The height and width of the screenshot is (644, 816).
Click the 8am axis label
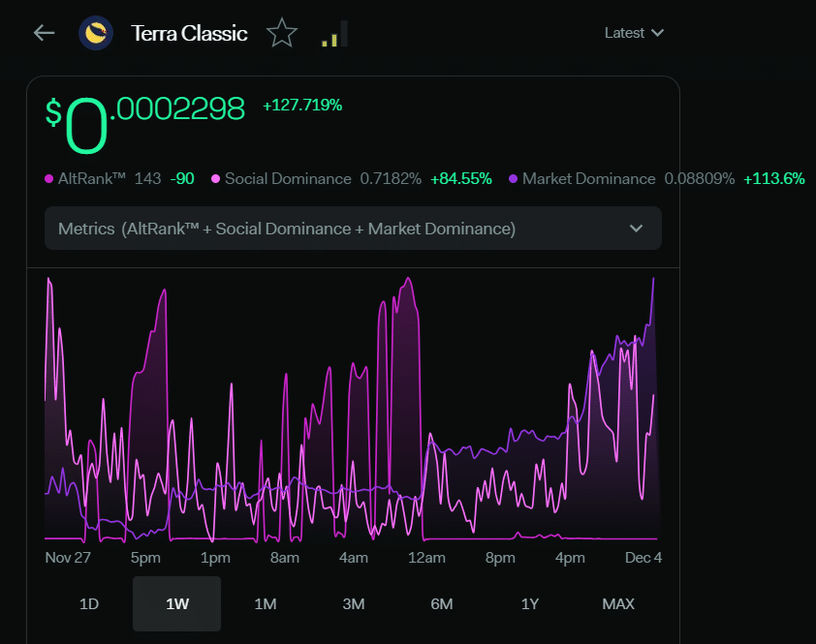tap(285, 558)
